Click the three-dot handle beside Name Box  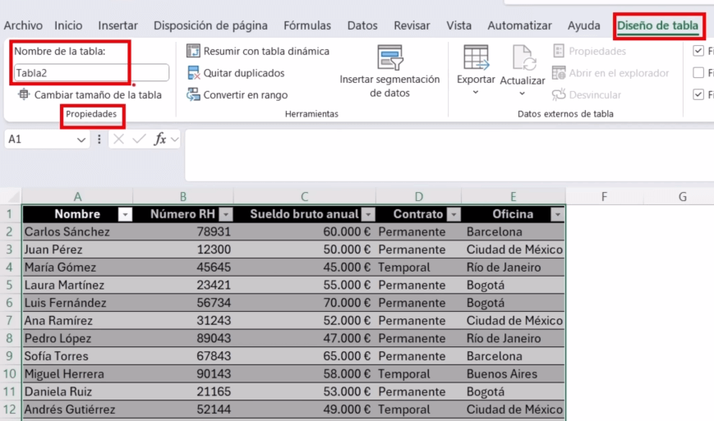[99, 140]
